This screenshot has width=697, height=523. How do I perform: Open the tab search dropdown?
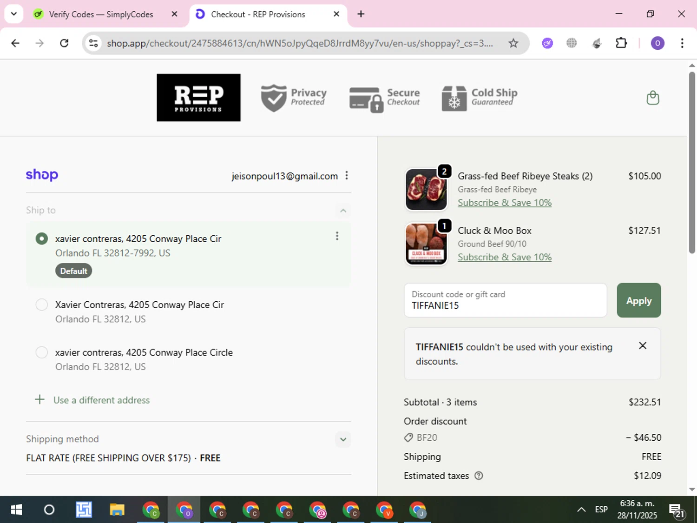[14, 14]
